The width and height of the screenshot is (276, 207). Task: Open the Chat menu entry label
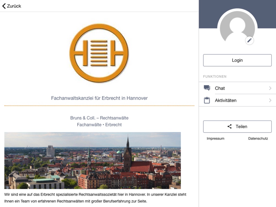pyautogui.click(x=220, y=88)
